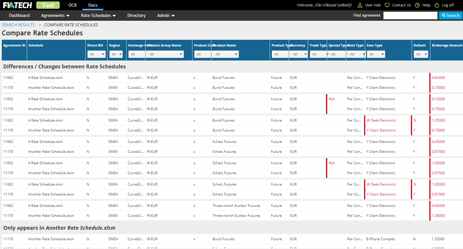Open the Directory menu item
The height and width of the screenshot is (249, 463).
(136, 15)
